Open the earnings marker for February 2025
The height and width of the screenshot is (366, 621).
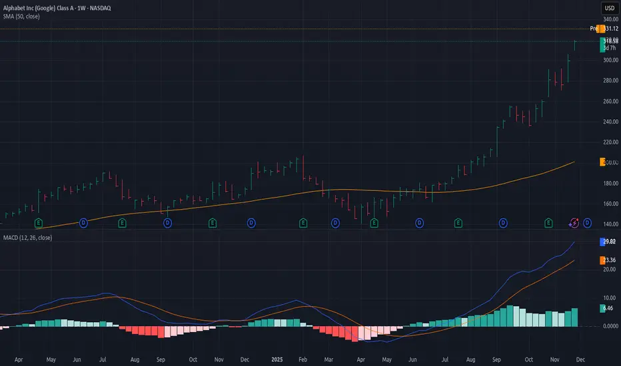303,223
